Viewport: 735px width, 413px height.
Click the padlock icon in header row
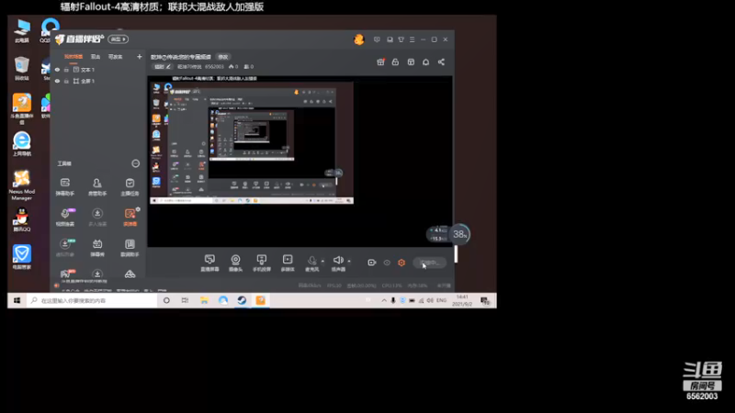coord(395,61)
